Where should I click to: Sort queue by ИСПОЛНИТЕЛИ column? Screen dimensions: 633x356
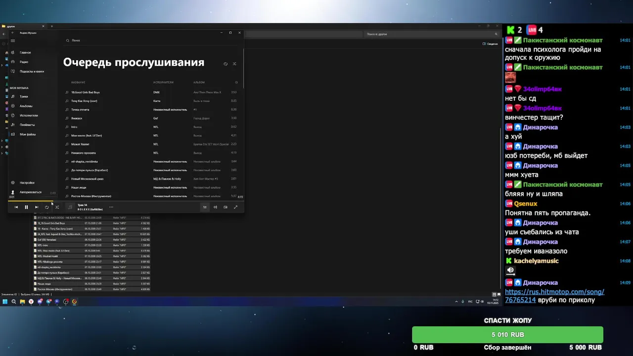tap(163, 82)
